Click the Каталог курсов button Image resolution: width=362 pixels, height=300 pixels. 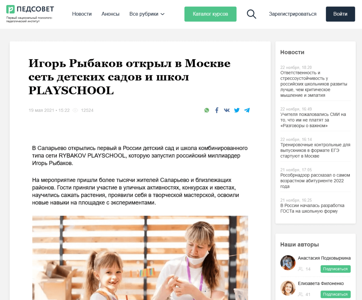[210, 14]
